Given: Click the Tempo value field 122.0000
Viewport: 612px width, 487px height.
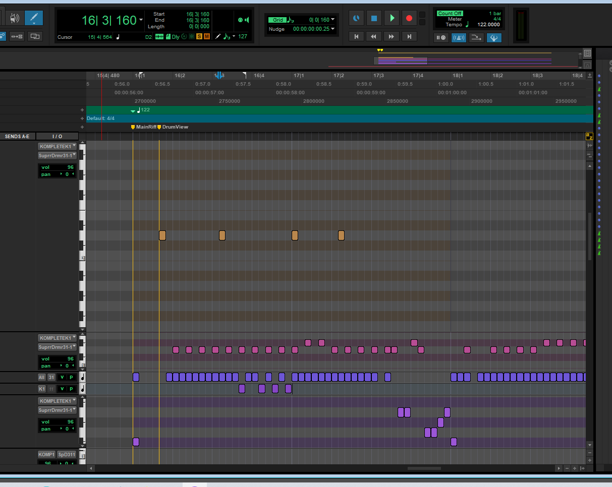Looking at the screenshot, I should click(488, 25).
